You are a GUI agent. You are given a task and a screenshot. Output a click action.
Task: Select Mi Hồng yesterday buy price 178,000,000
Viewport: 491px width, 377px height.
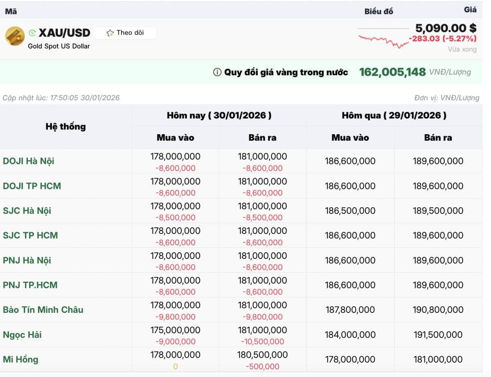[350, 360]
